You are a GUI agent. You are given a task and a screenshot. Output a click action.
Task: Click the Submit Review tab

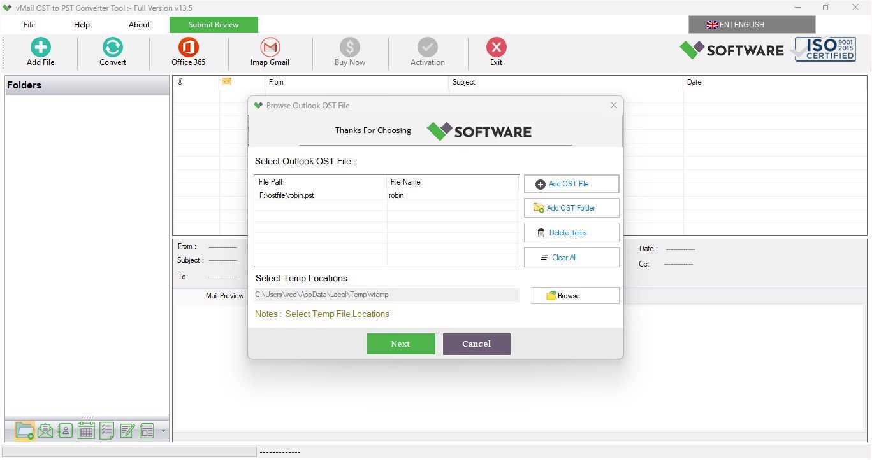[214, 25]
